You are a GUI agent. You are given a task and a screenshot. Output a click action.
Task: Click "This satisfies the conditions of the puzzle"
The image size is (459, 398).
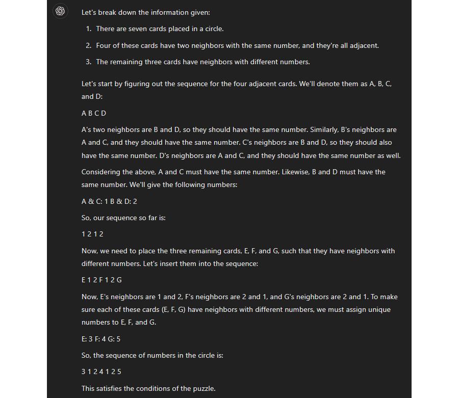[x=148, y=388]
